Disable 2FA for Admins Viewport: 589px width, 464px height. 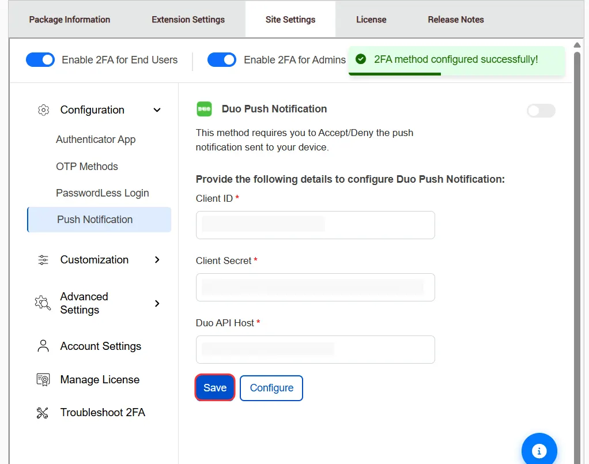(x=221, y=59)
